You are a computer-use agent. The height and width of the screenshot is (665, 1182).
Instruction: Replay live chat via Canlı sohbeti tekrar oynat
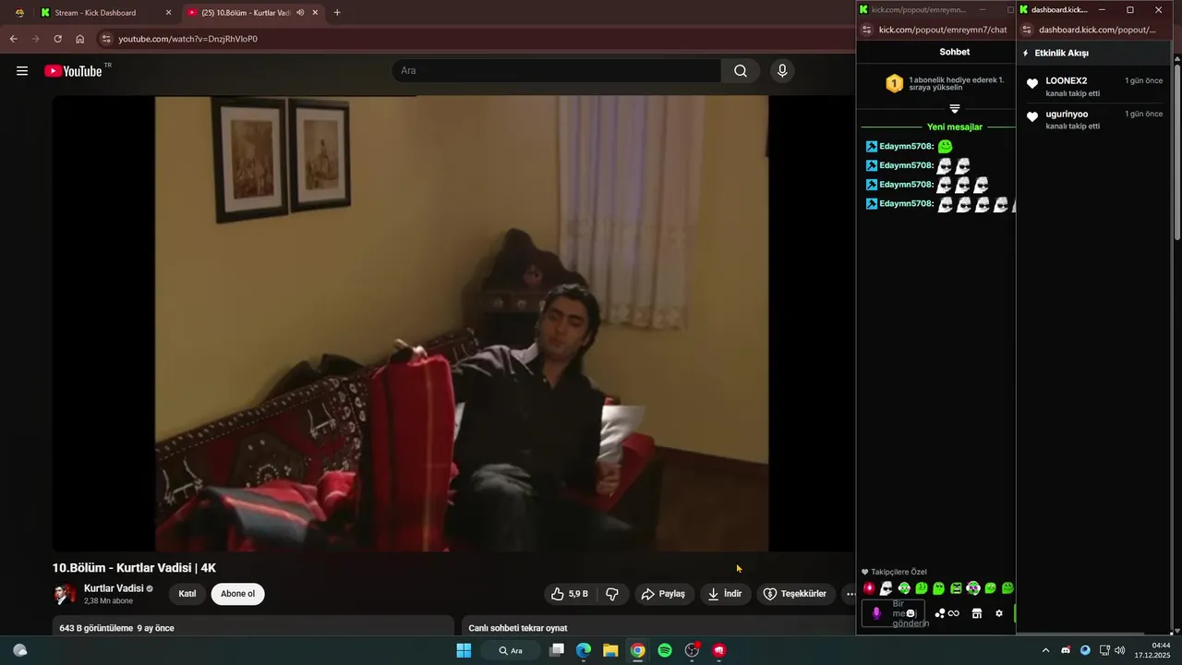point(518,628)
